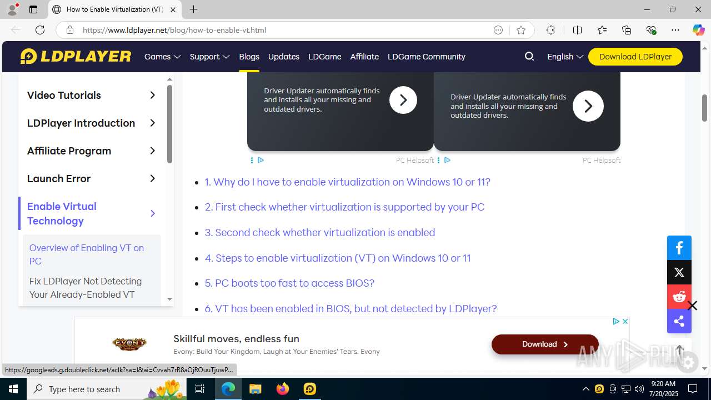The image size is (711, 400).
Task: Open the generic share icon button
Action: [679, 321]
